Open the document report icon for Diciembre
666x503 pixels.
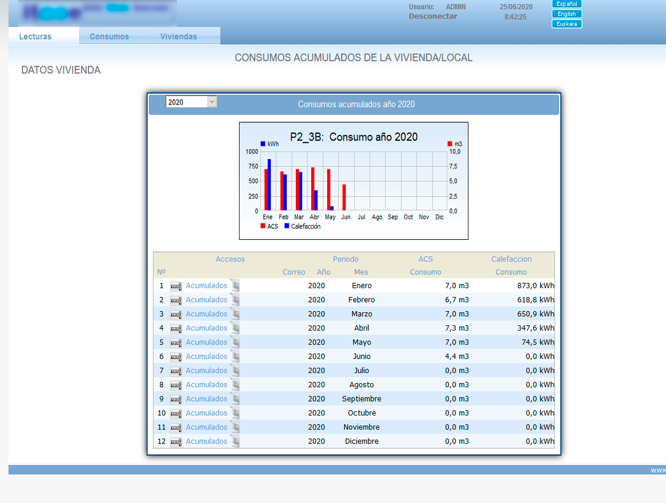[x=235, y=441]
